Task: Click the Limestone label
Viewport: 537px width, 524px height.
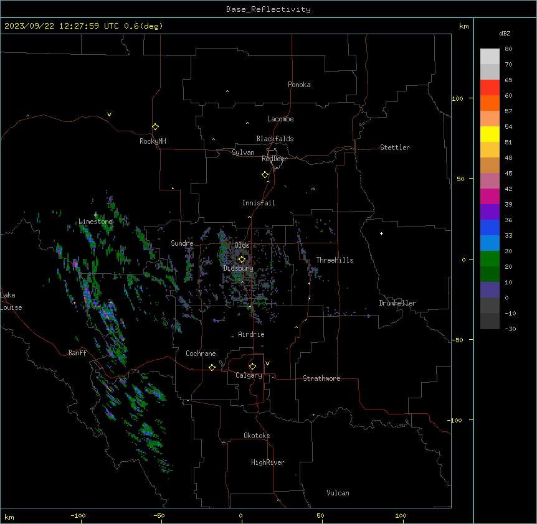Action: click(x=95, y=222)
